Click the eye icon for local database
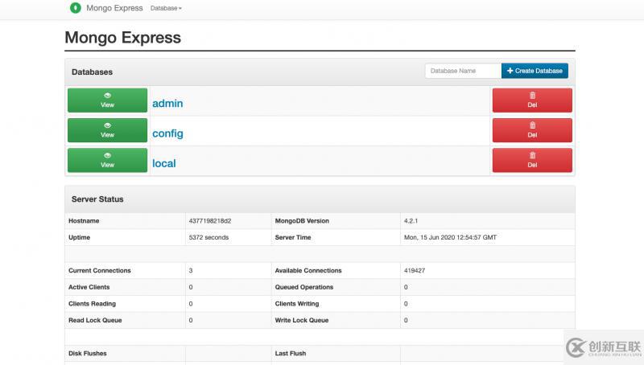 [107, 155]
